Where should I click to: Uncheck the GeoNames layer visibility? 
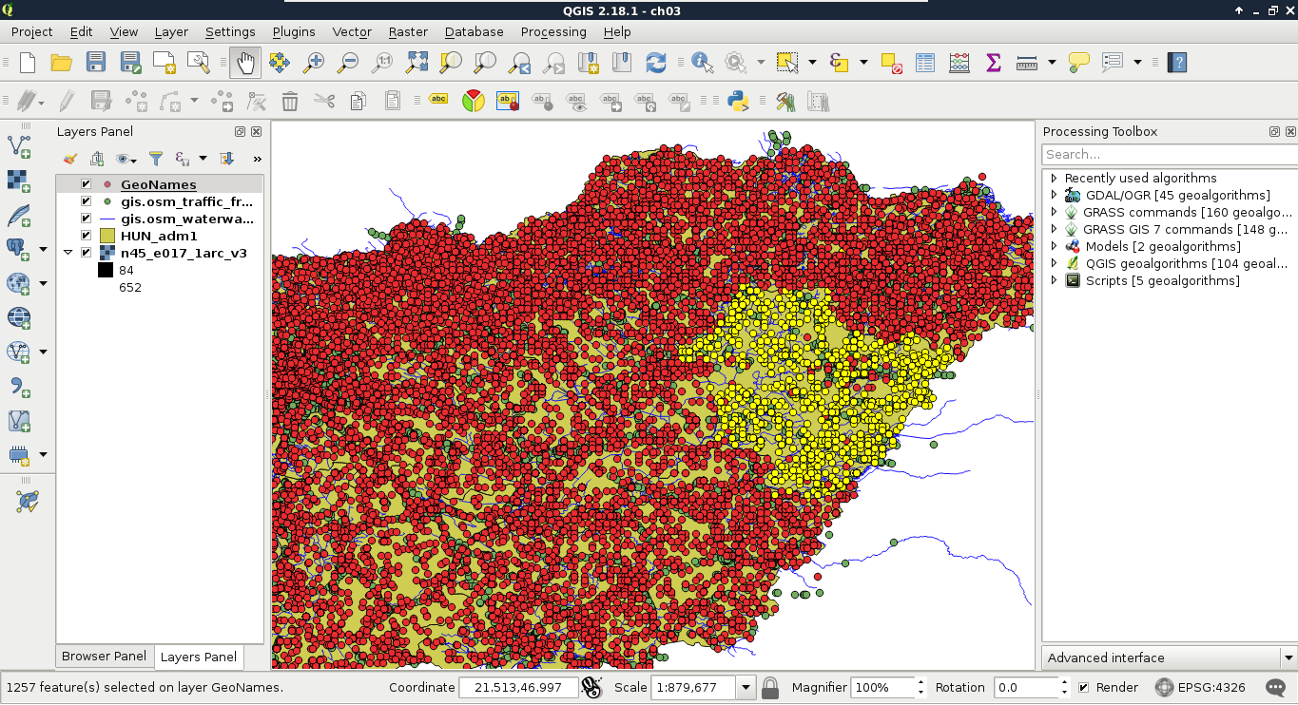[x=86, y=184]
